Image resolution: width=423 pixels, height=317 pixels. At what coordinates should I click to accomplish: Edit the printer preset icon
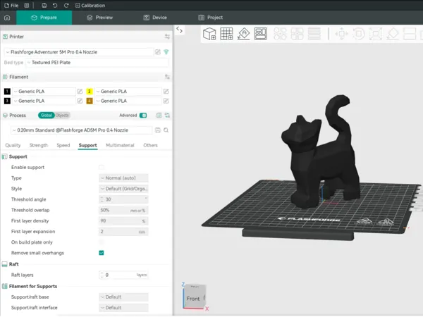coord(158,52)
